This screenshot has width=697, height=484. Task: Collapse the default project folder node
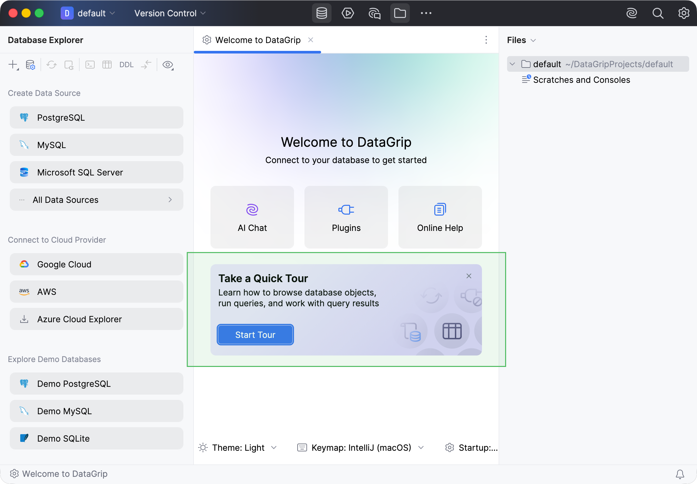coord(512,64)
